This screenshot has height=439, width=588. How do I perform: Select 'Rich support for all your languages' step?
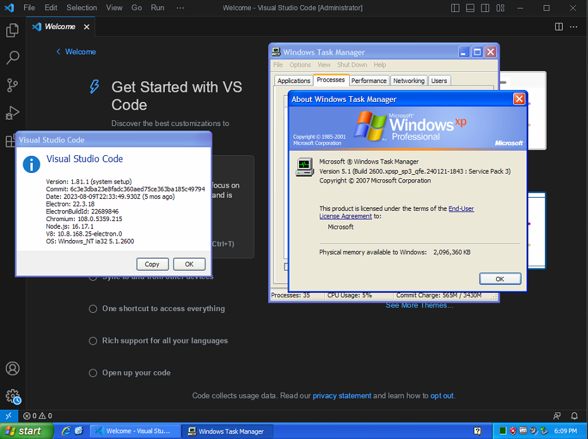(165, 341)
